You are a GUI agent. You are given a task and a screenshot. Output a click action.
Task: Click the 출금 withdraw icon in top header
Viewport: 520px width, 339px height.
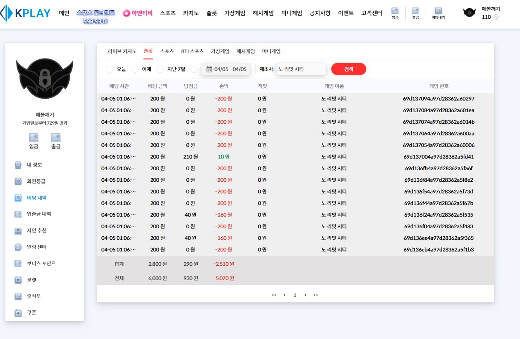click(x=415, y=13)
